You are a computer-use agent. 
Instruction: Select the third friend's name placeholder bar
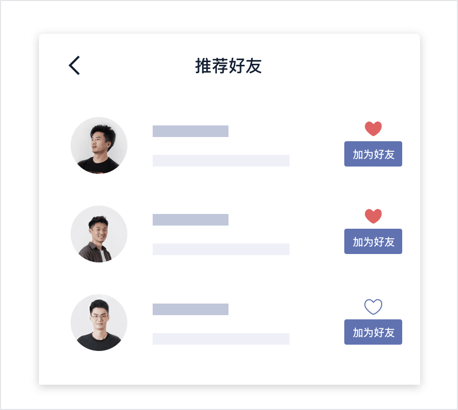pyautogui.click(x=191, y=309)
